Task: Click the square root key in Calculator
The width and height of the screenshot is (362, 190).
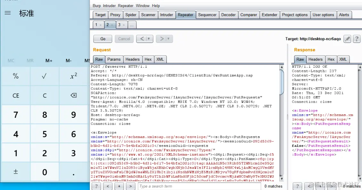Action: [x=44, y=76]
